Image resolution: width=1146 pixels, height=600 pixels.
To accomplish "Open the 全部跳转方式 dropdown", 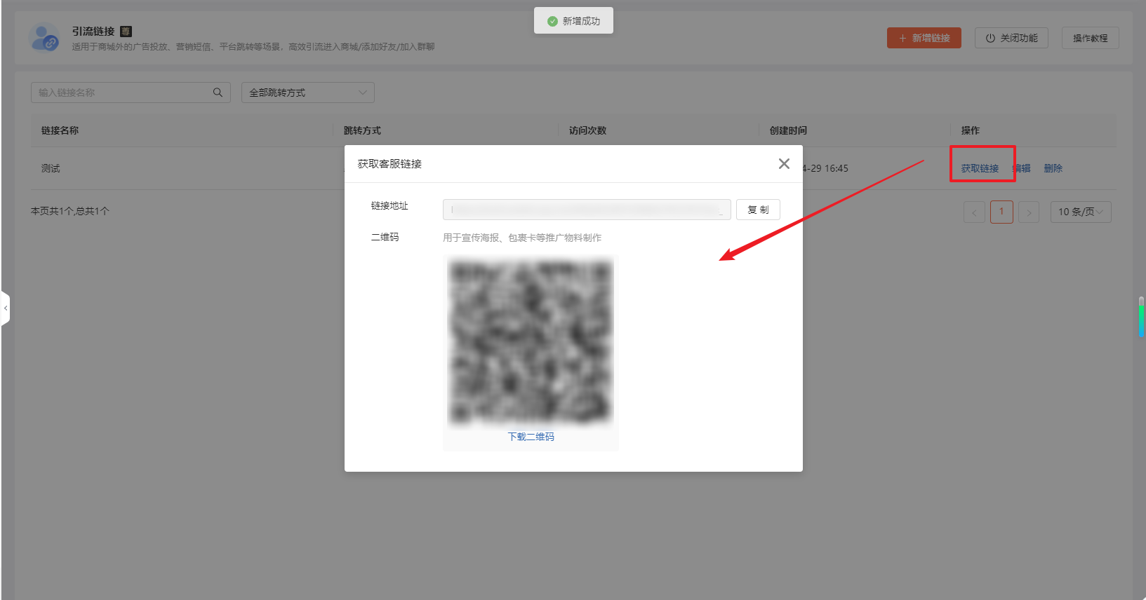I will coord(308,93).
